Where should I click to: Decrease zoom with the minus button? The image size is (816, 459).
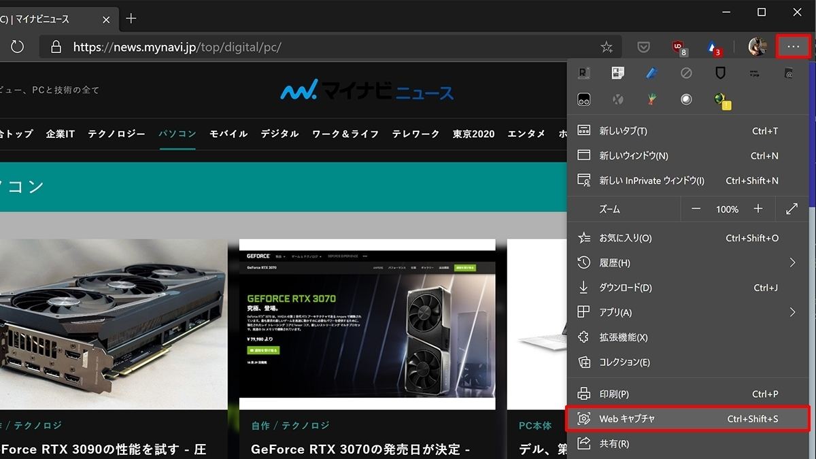coord(696,209)
